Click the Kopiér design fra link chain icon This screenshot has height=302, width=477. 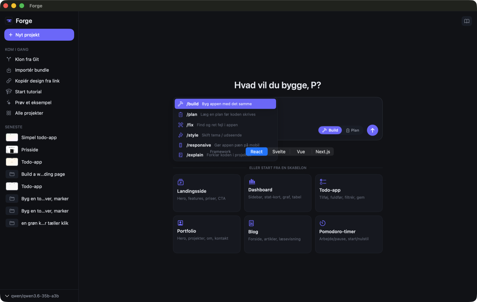[x=9, y=81]
